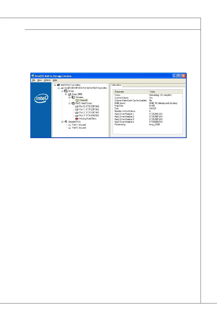
Task: Collapse the ICH8R SATA RAID Controller node
Action: 58,88
